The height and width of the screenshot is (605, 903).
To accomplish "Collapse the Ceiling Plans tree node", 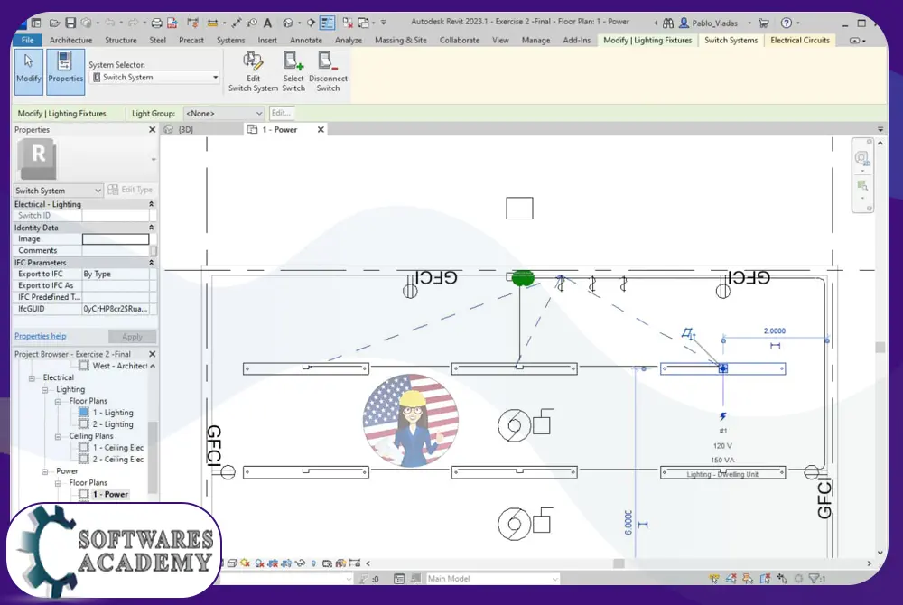I will point(58,436).
